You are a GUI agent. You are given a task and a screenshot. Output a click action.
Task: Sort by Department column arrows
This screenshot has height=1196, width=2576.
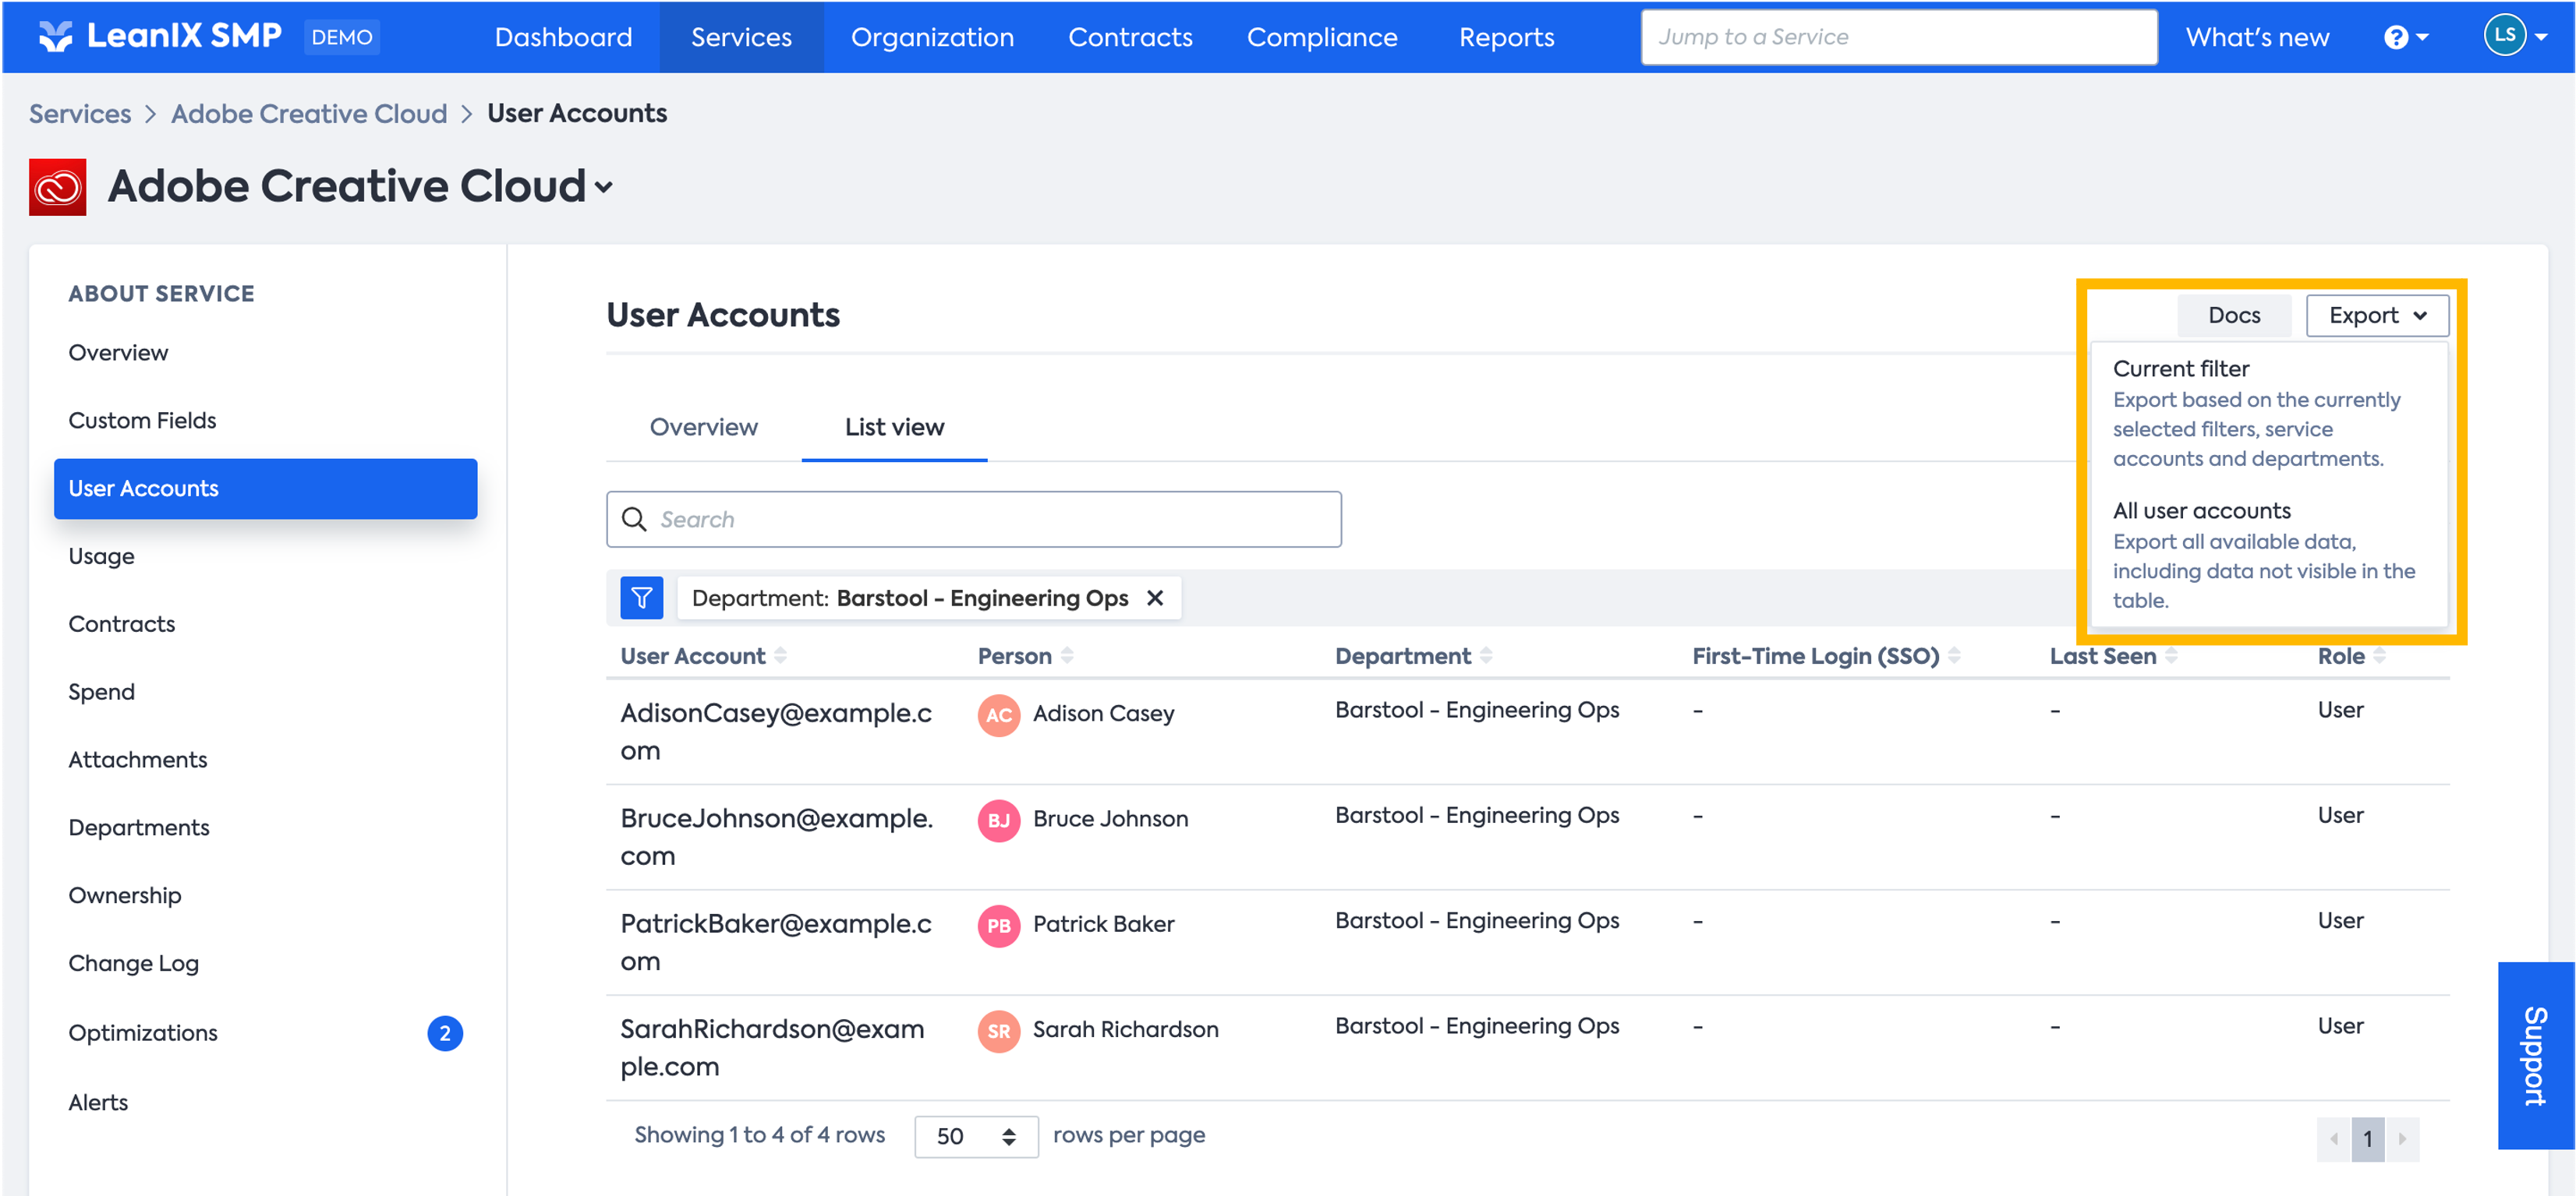point(1486,655)
